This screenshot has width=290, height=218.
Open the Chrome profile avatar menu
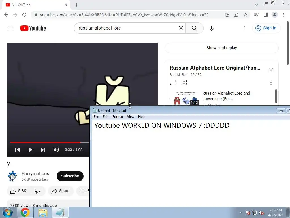275,15
